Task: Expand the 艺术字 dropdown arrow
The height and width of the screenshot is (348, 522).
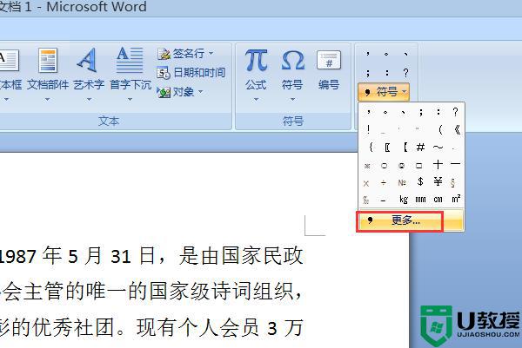Action: [89, 99]
